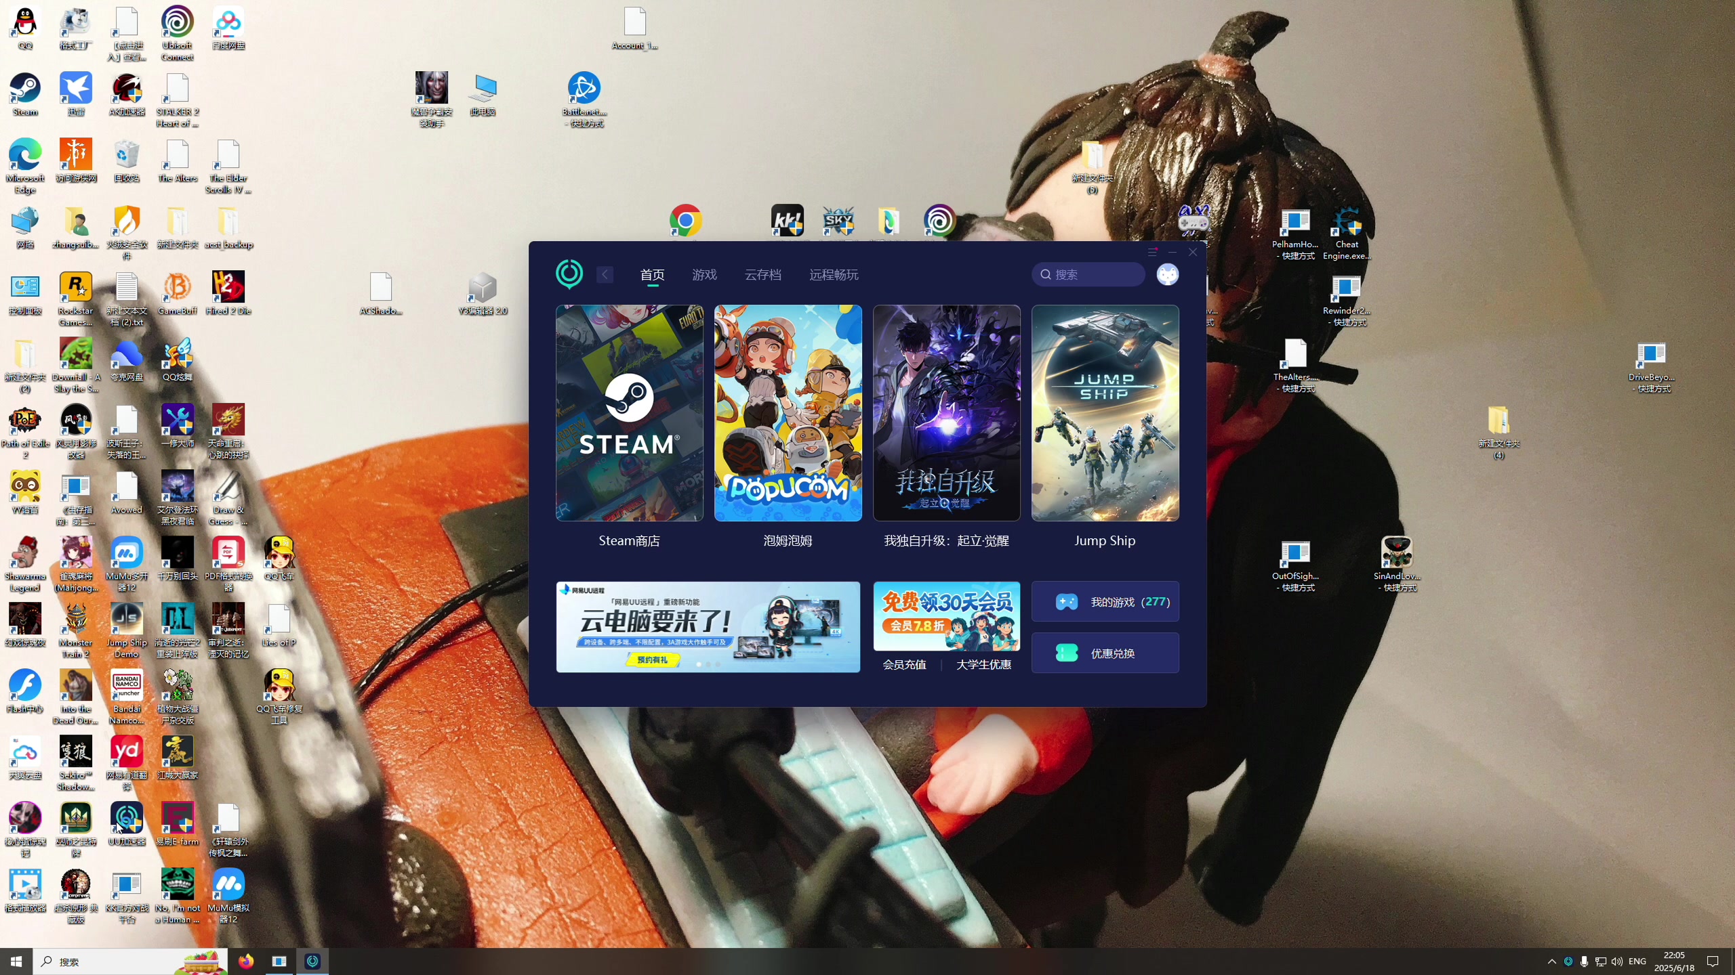Switch to the 游戏 tab
This screenshot has width=1735, height=975.
pyautogui.click(x=704, y=274)
